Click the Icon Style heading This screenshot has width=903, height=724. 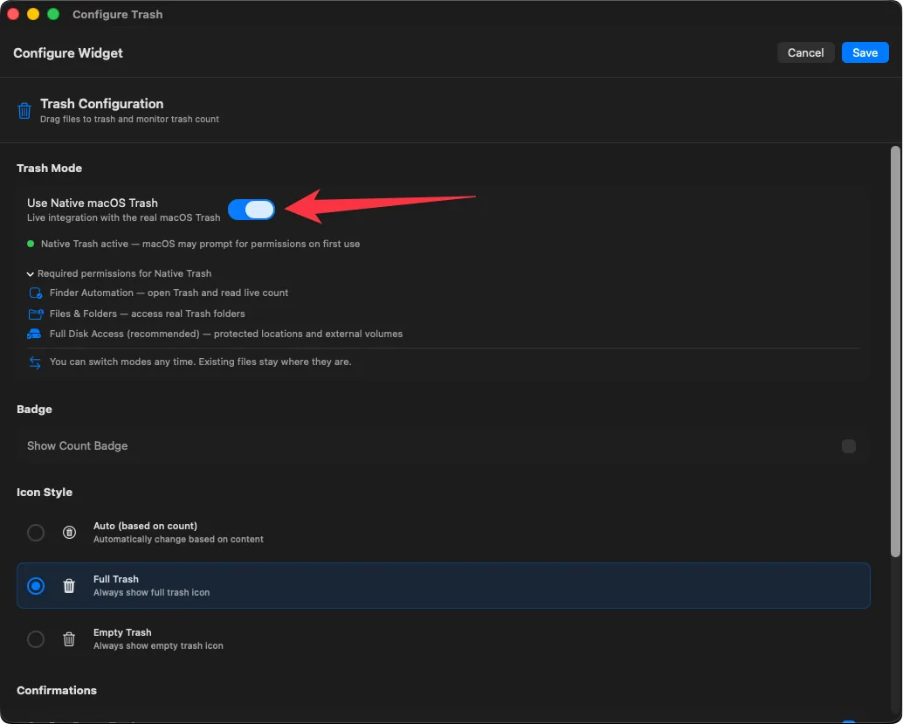click(x=45, y=492)
